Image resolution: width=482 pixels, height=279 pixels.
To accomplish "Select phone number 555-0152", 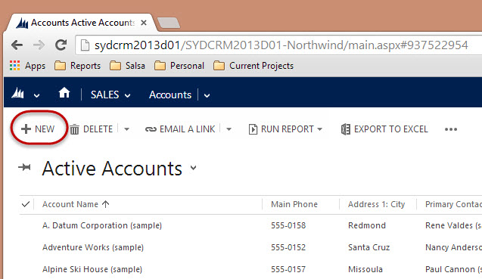I will pos(288,247).
